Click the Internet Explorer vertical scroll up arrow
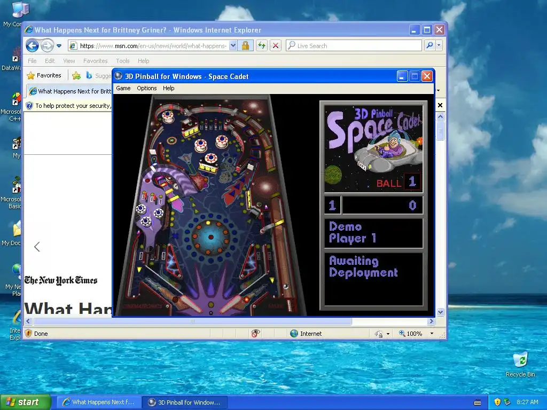 (440, 116)
